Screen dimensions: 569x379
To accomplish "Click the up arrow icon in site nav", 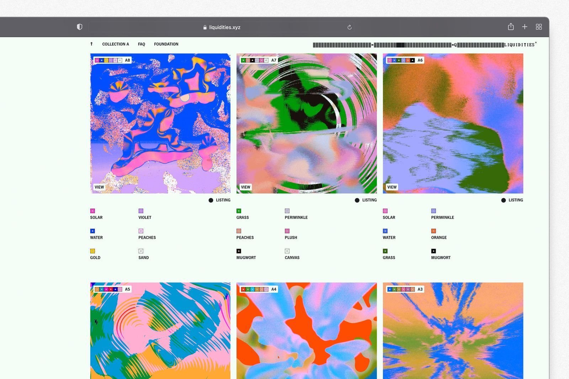I will click(x=91, y=44).
